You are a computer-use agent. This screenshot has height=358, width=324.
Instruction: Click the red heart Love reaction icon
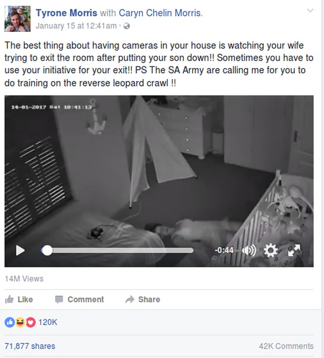[x=31, y=322]
